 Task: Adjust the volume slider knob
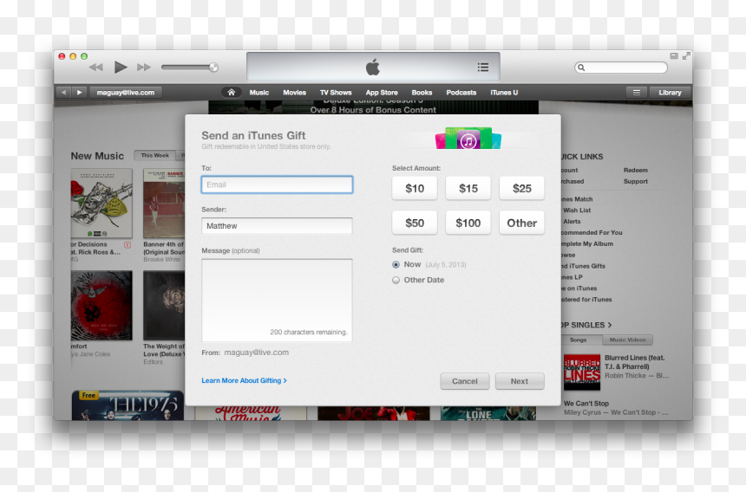213,68
